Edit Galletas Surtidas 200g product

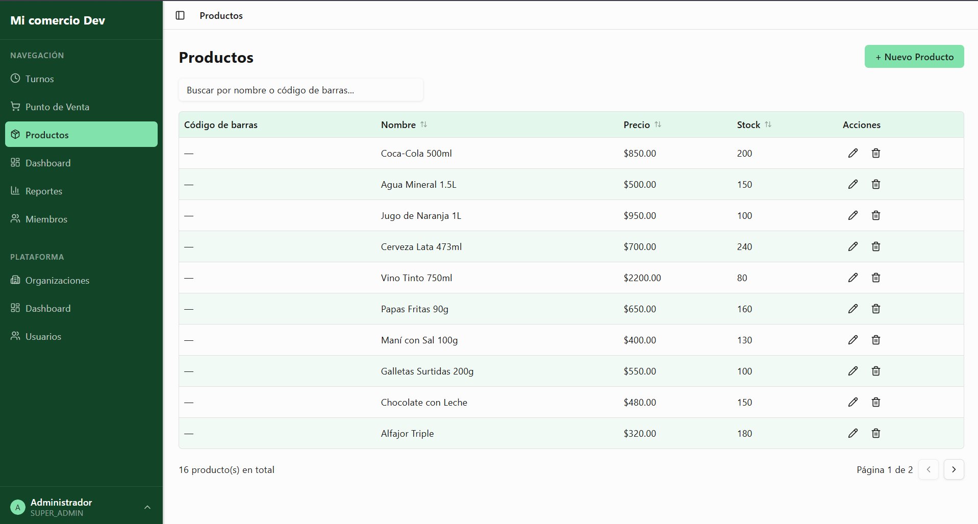coord(853,371)
